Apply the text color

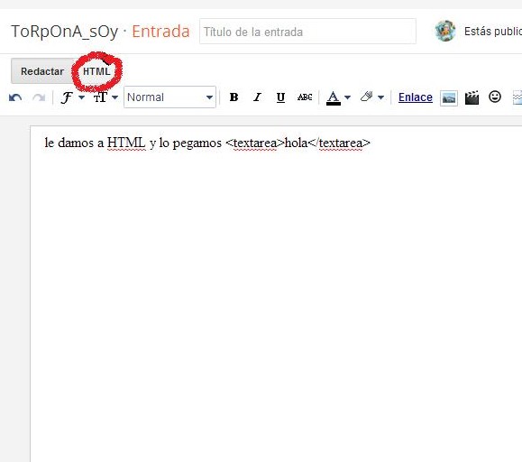[x=334, y=98]
